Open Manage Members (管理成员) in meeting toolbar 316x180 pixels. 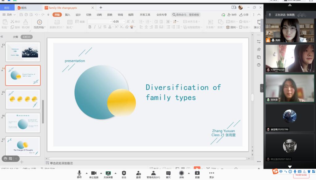pyautogui.click(x=153, y=174)
